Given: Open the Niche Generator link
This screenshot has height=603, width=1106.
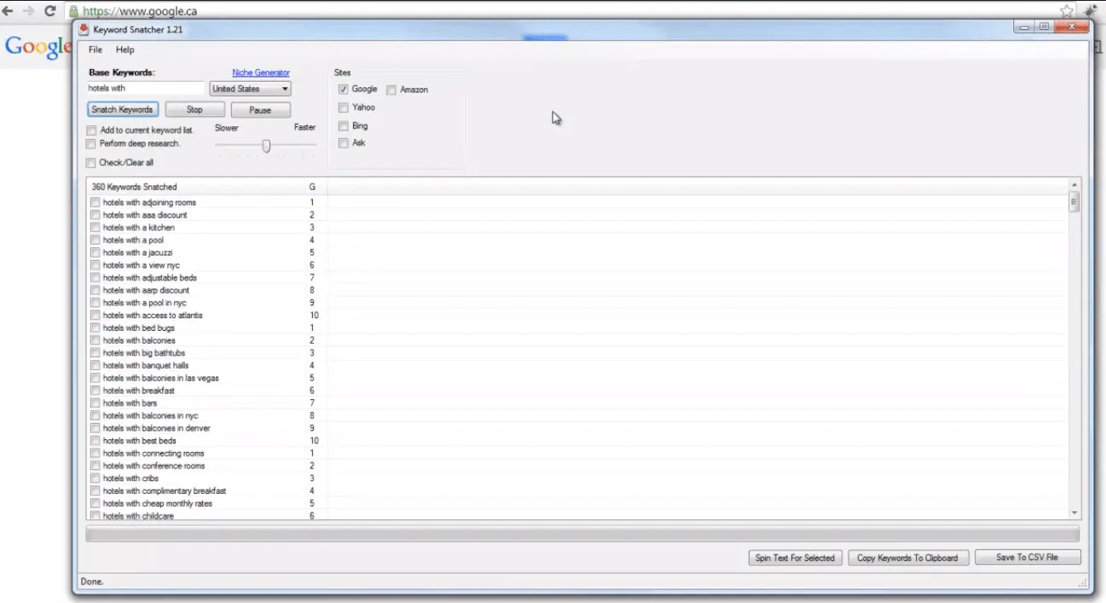Looking at the screenshot, I should pyautogui.click(x=261, y=72).
